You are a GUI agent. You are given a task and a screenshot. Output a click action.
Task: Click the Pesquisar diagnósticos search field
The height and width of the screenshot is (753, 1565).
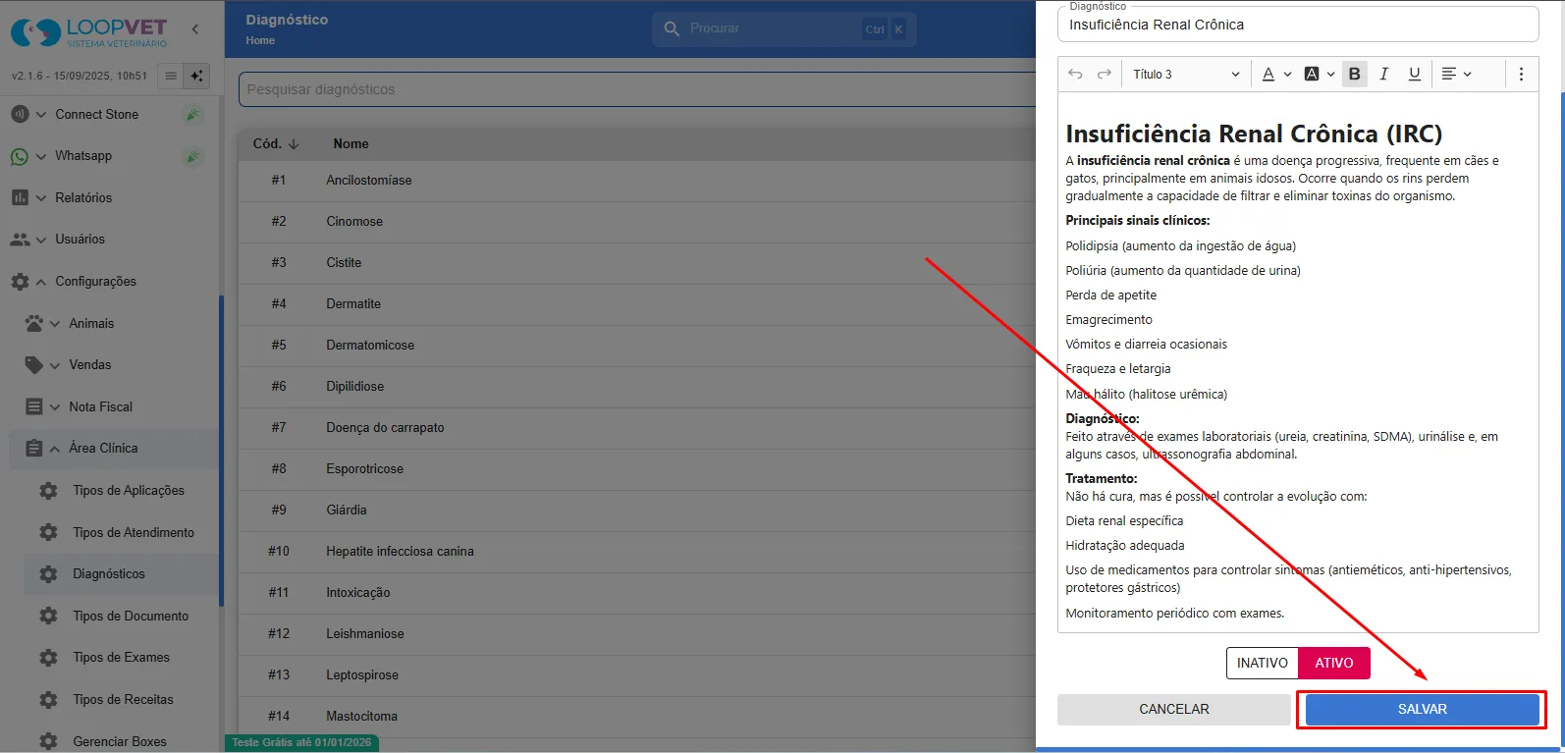[x=636, y=89]
